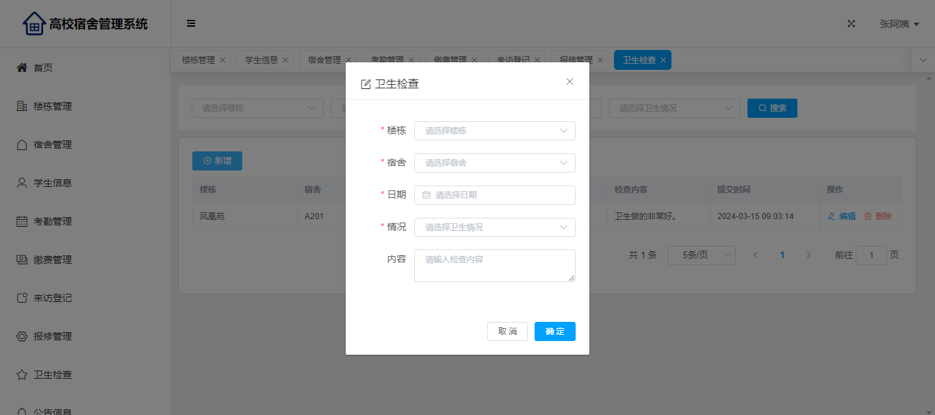The height and width of the screenshot is (415, 935).
Task: Close the 卫生检查 dialog with X icon
Action: click(x=569, y=81)
